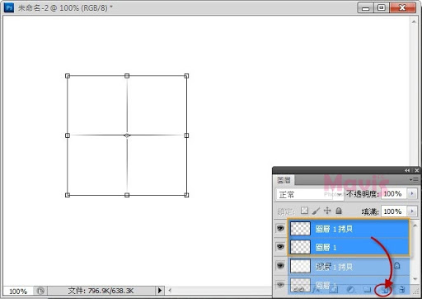422x299 pixels.
Task: Select the 圖層 panel tab
Action: coord(284,180)
